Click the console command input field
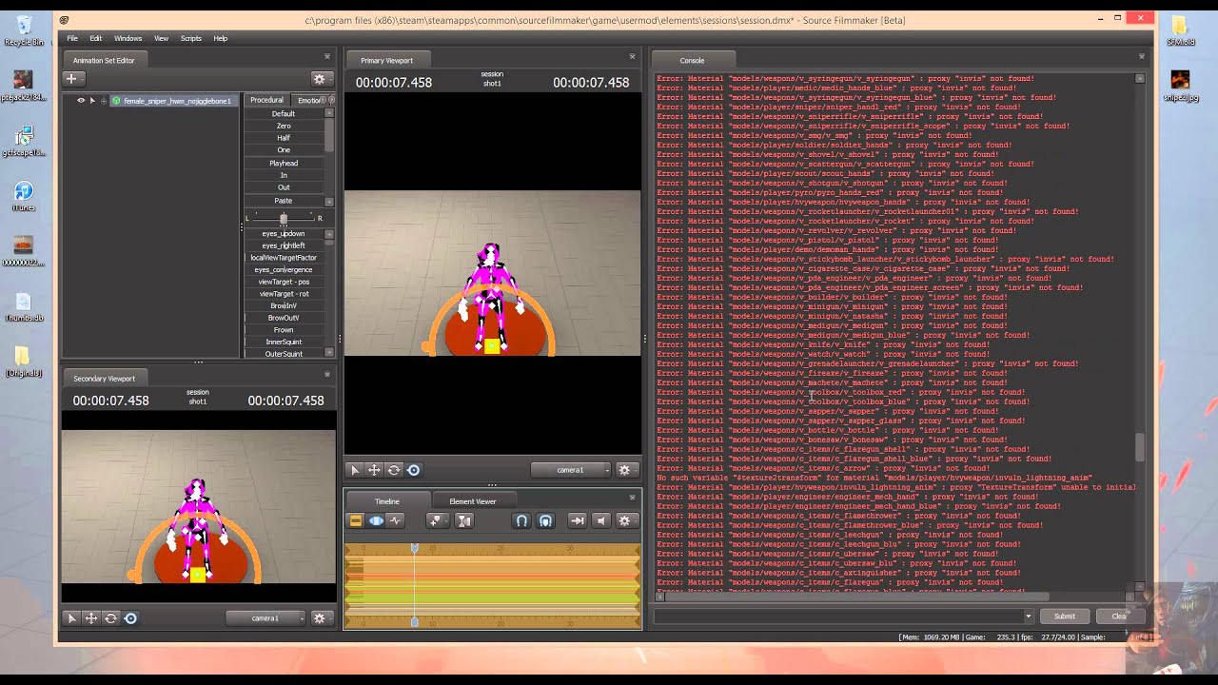The image size is (1218, 685). (838, 616)
